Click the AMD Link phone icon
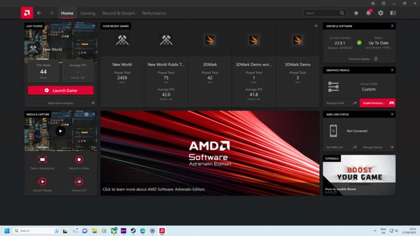The height and width of the screenshot is (236, 420). [333, 131]
